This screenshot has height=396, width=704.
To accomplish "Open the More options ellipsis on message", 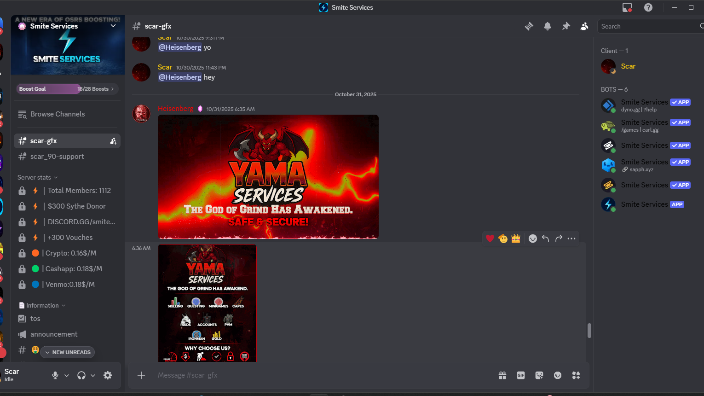I will [x=571, y=238].
